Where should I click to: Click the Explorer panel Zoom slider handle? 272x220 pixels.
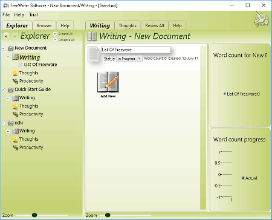pos(34,215)
